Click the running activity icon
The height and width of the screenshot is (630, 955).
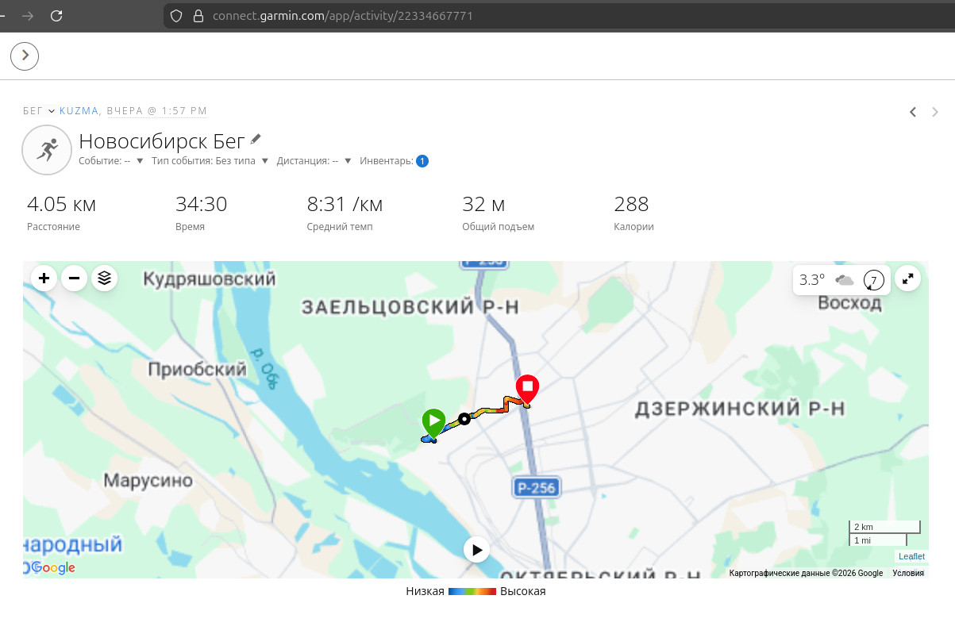48,149
